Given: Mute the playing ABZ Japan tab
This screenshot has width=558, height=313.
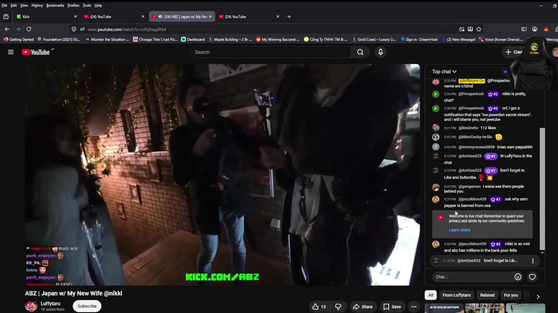Looking at the screenshot, I should coord(160,17).
